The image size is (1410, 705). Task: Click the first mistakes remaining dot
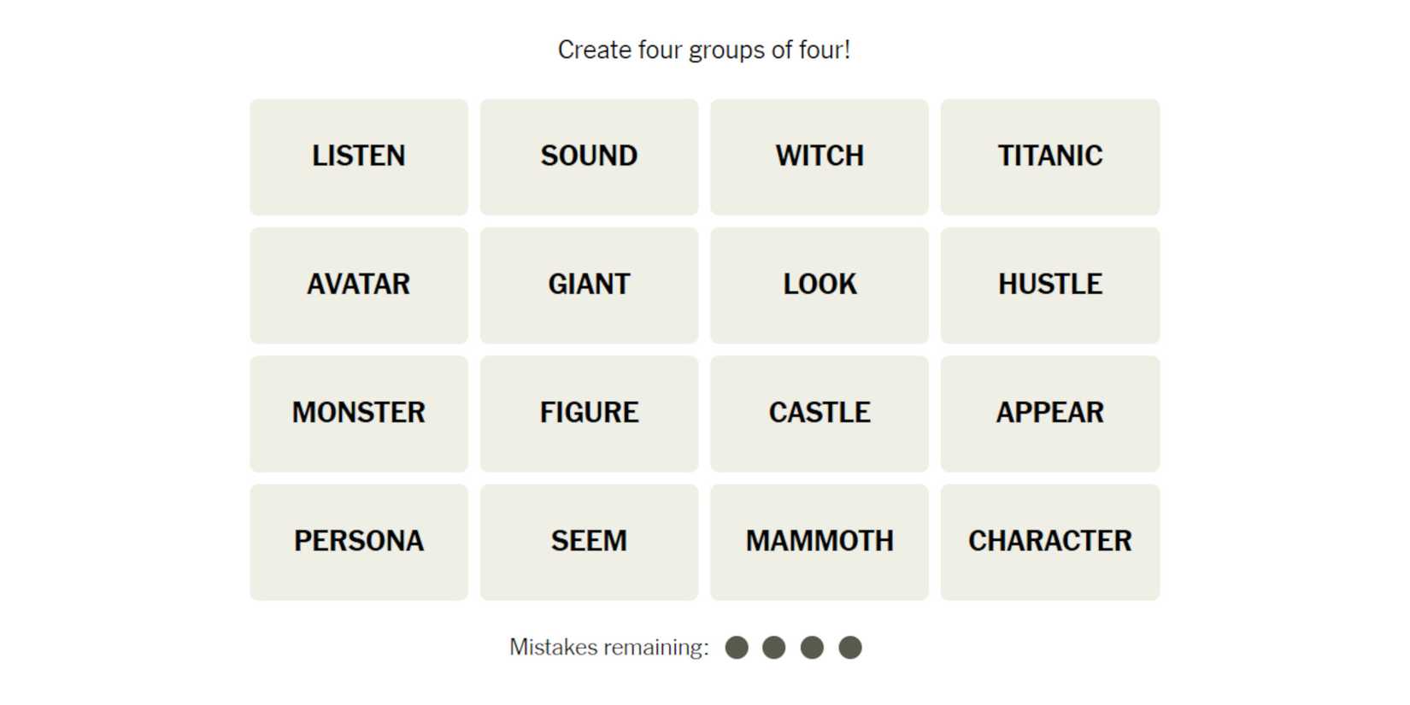[737, 648]
